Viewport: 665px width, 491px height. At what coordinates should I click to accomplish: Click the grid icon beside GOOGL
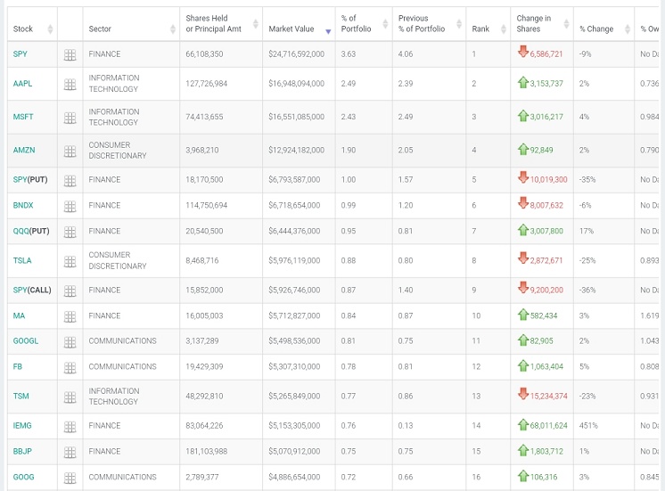(70, 340)
